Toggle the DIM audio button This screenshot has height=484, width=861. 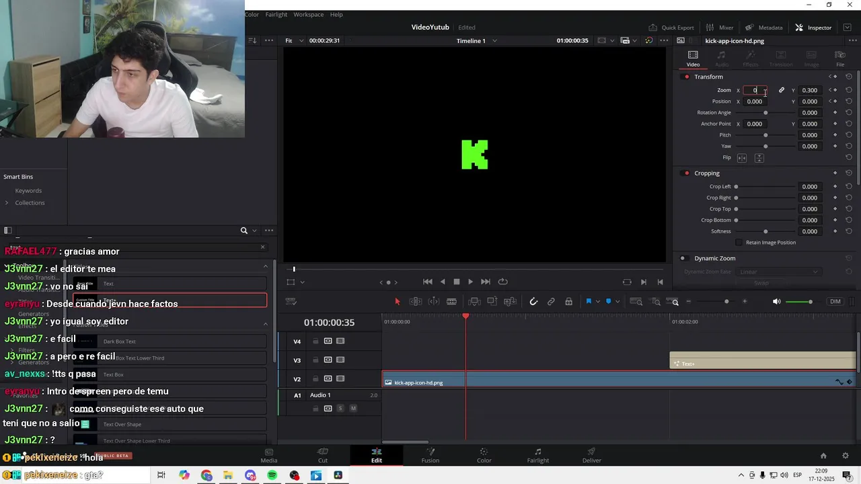835,301
